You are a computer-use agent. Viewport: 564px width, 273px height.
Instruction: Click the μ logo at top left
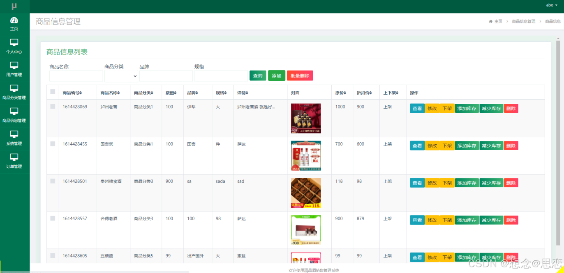tap(14, 6)
